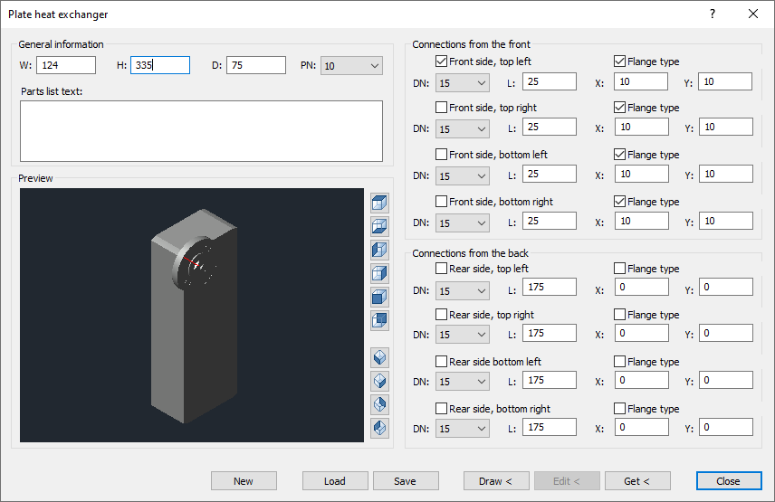Image resolution: width=775 pixels, height=502 pixels.
Task: Enable Rear side, bottom right connection
Action: [x=442, y=408]
